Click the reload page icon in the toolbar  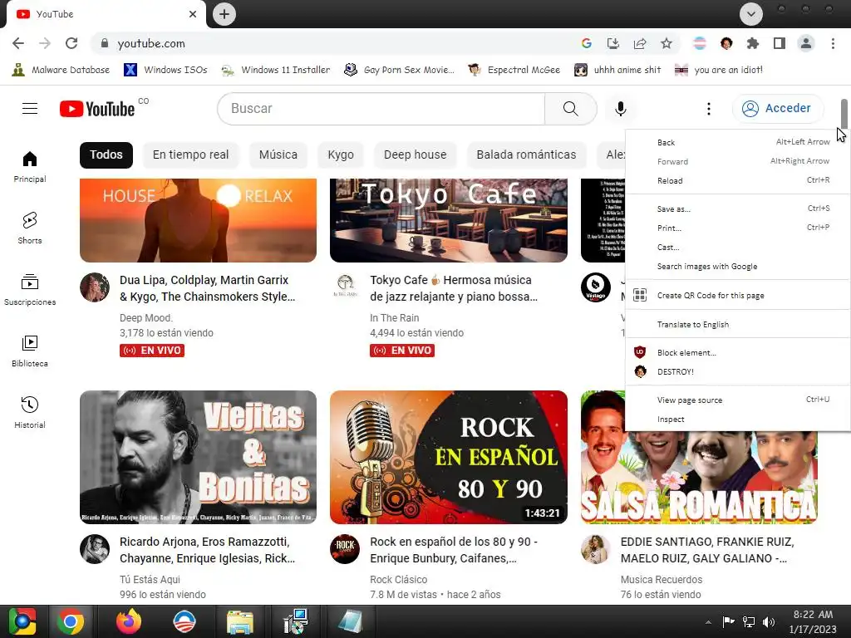(71, 43)
